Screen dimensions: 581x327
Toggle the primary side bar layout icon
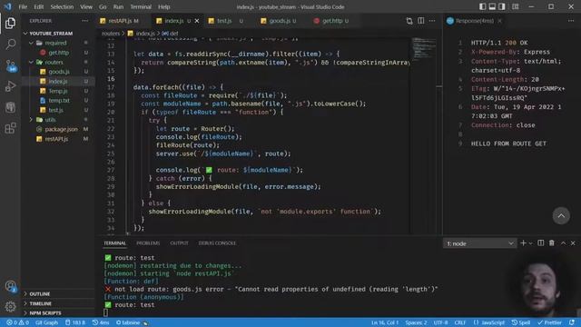pyautogui.click(x=482, y=6)
